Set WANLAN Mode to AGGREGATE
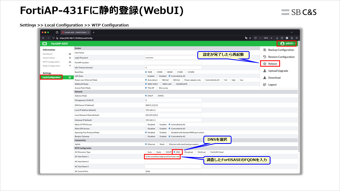Image resolution: width=340 pixels, height=191 pixels. tap(174, 84)
